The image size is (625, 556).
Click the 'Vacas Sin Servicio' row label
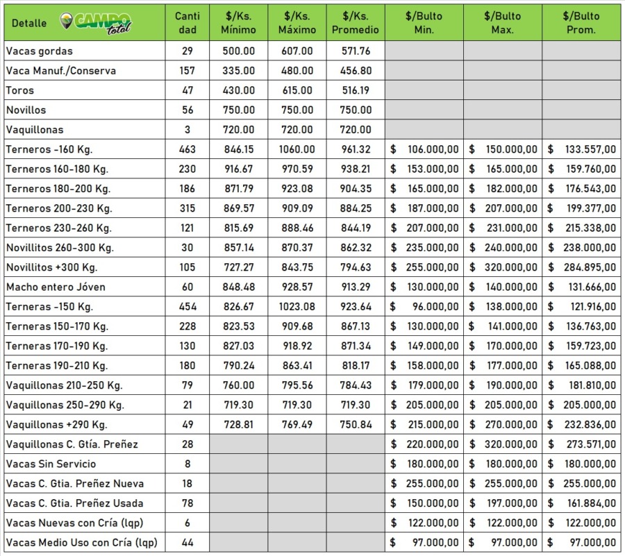pos(51,464)
